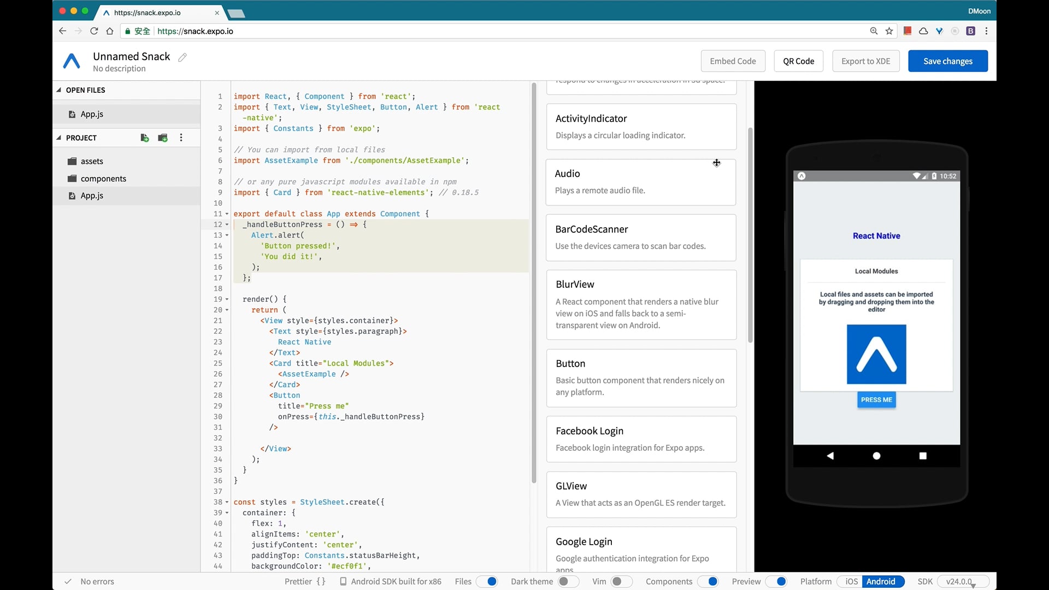Reload the page with refresh icon
The image size is (1049, 590).
click(x=94, y=31)
